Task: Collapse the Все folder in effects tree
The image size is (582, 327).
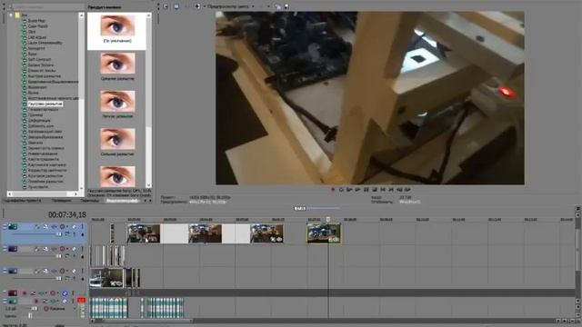Action: [x=11, y=15]
